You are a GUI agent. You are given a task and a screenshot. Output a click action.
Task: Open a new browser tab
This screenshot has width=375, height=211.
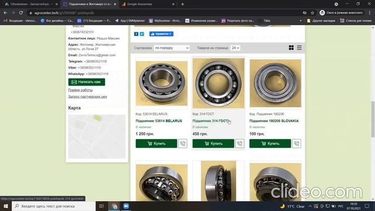pos(182,4)
